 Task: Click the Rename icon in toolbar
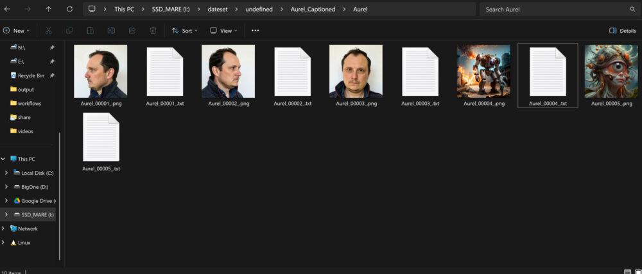coord(111,31)
